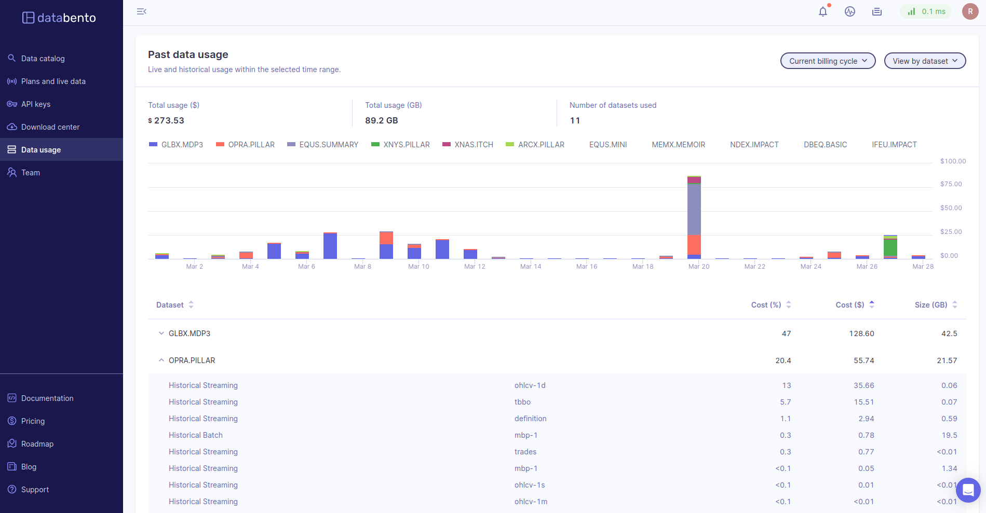Viewport: 986px width, 513px height.
Task: Collapse the OPRA.PILLAR dataset row
Action: tap(161, 361)
